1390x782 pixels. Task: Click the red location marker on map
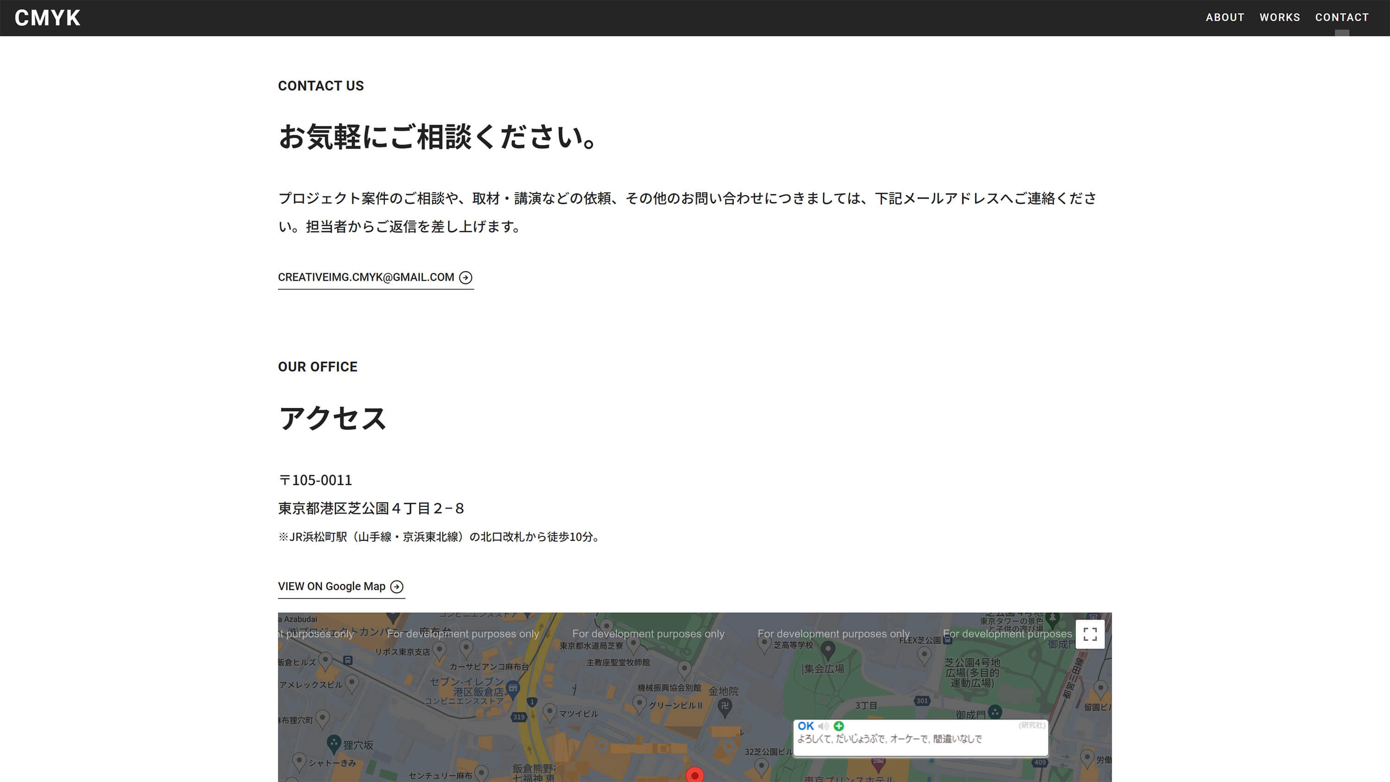pos(695,775)
